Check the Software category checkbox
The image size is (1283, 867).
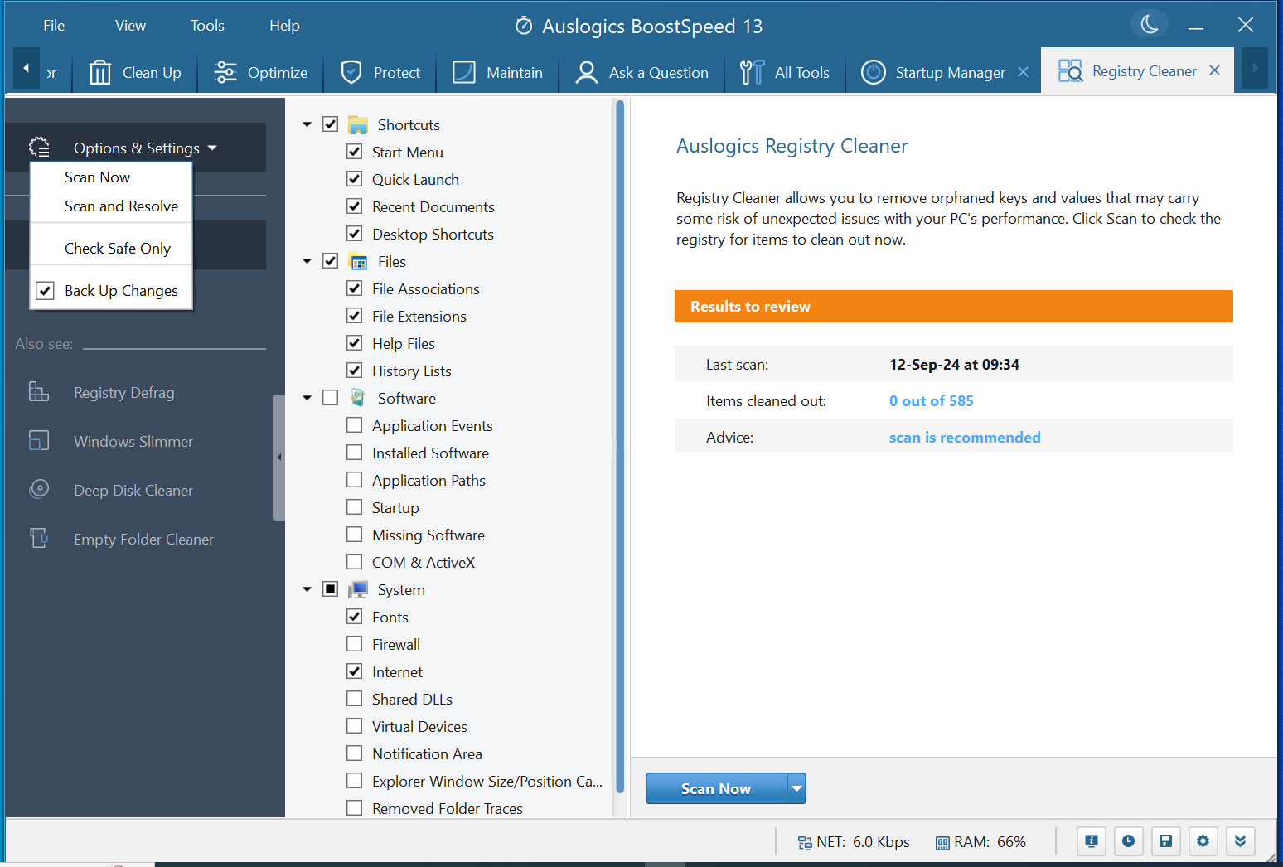330,398
